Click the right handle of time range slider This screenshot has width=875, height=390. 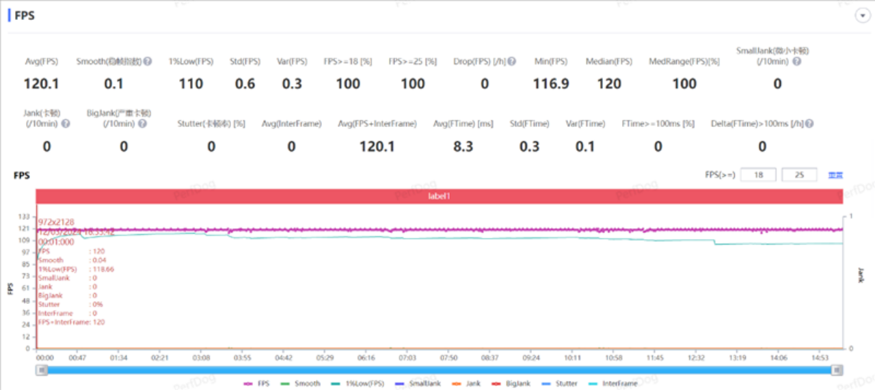[x=837, y=370]
